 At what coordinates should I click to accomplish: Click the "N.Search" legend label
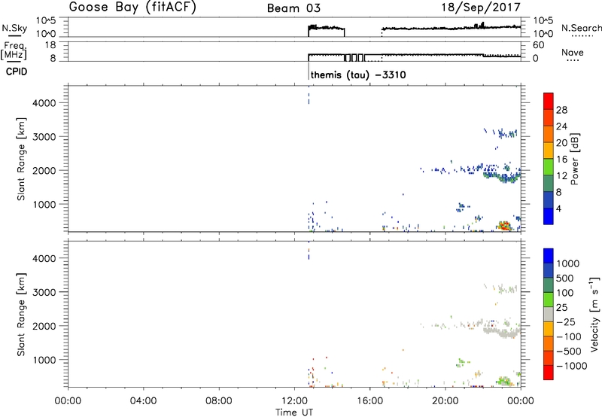(x=581, y=28)
